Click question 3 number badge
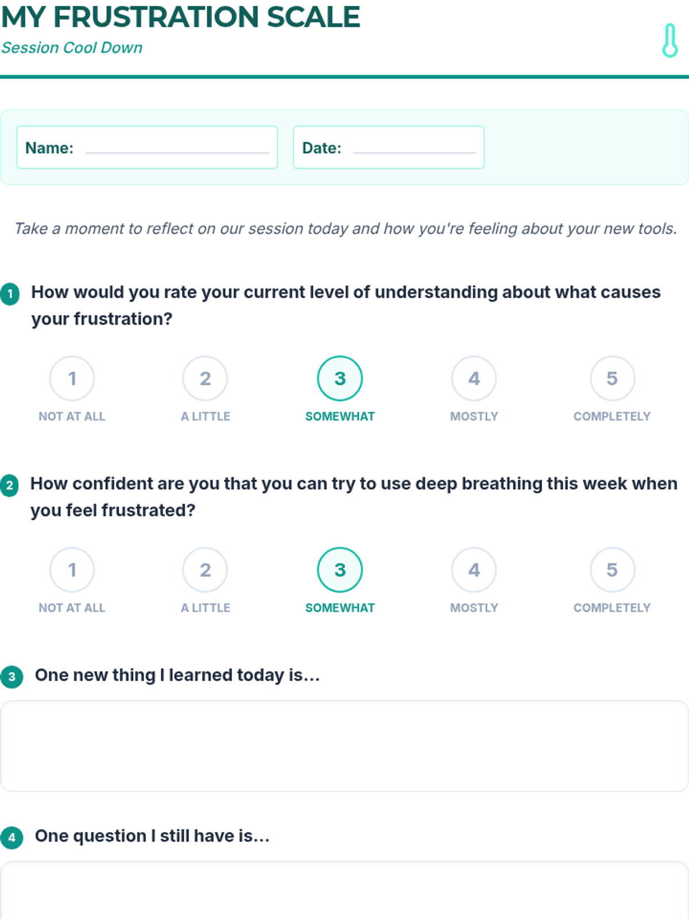The height and width of the screenshot is (919, 689). pos(12,677)
